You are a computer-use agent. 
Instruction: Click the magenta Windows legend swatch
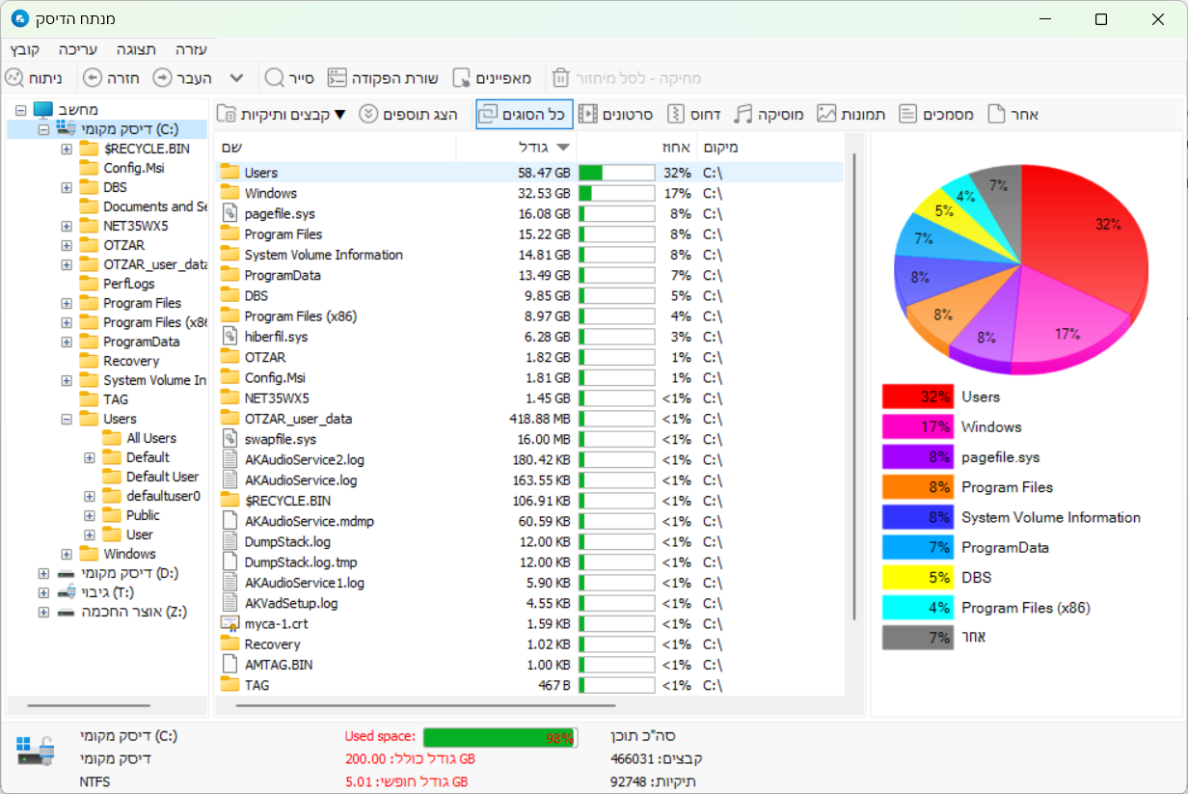click(x=918, y=426)
